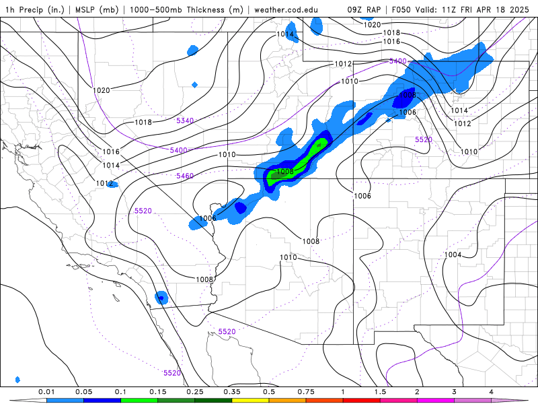The width and height of the screenshot is (538, 404).
Task: Click the purple 5460 thickness label
Action: pos(185,176)
